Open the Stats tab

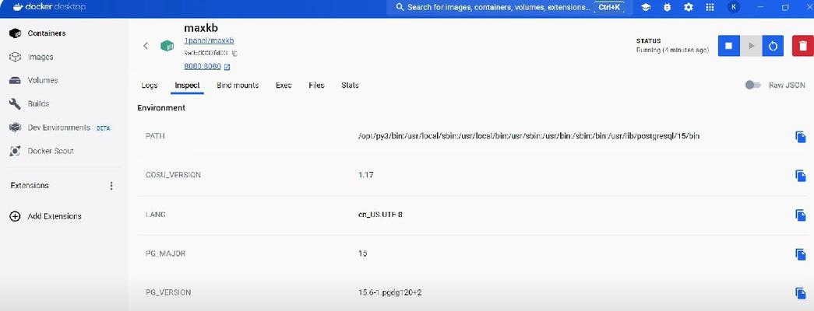(350, 85)
